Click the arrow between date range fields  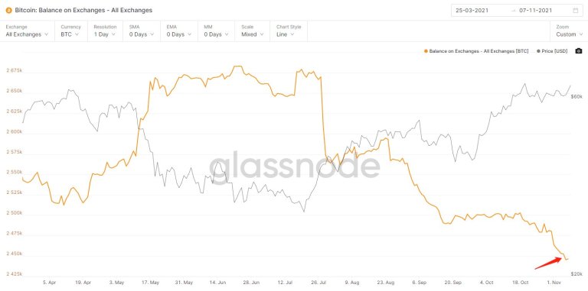514,11
